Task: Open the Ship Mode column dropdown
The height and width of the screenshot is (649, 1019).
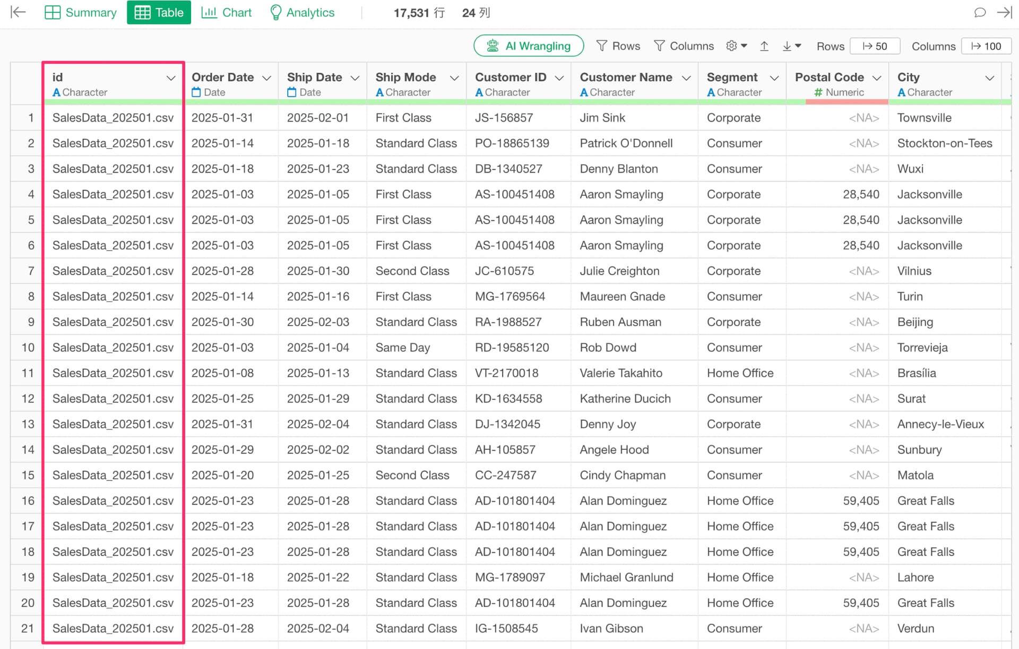Action: 454,78
